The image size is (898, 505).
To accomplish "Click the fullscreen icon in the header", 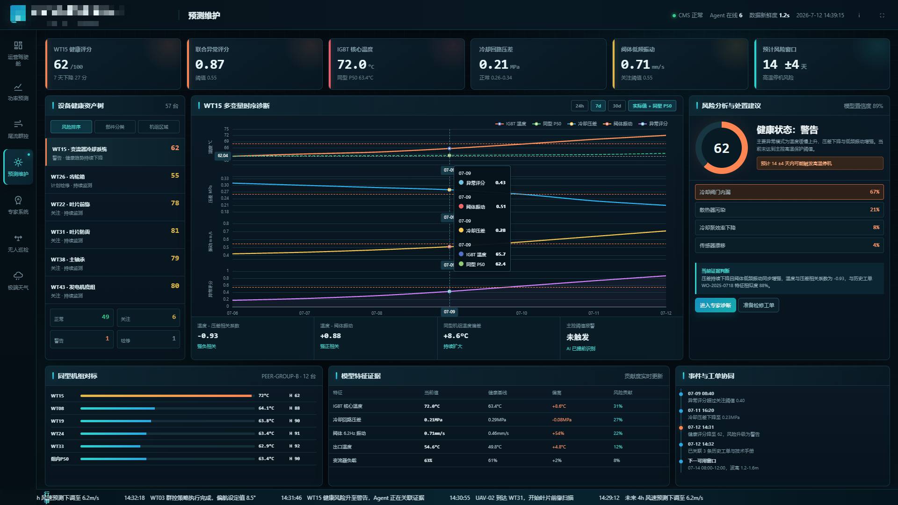I will tap(882, 15).
